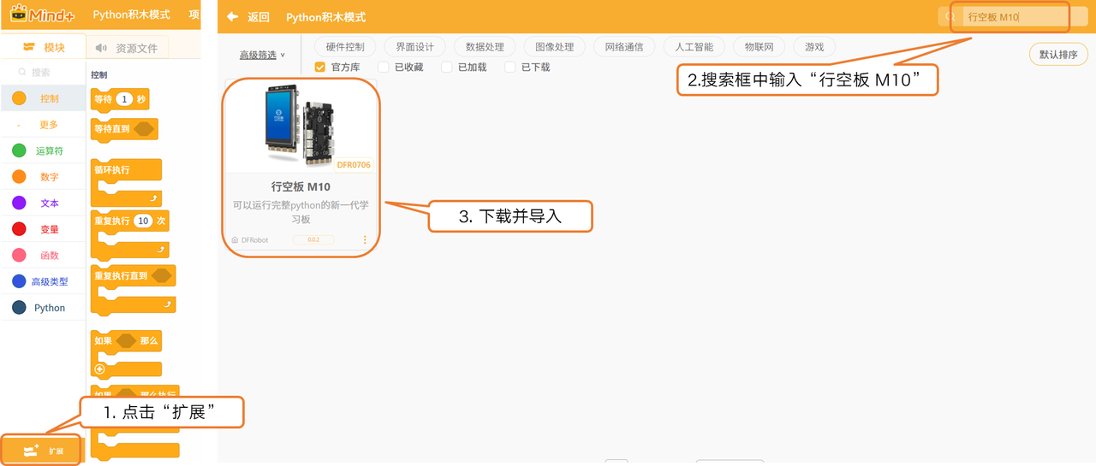The width and height of the screenshot is (1096, 466).
Task: Click the Python积木模式 label in main header
Action: pyautogui.click(x=131, y=15)
